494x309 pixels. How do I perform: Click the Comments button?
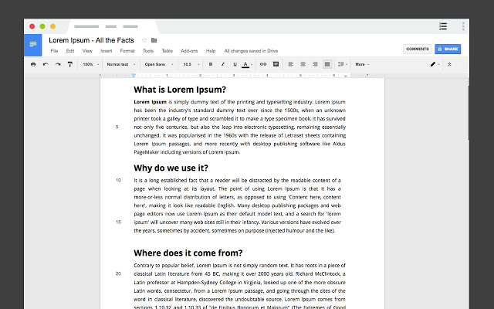coord(417,49)
